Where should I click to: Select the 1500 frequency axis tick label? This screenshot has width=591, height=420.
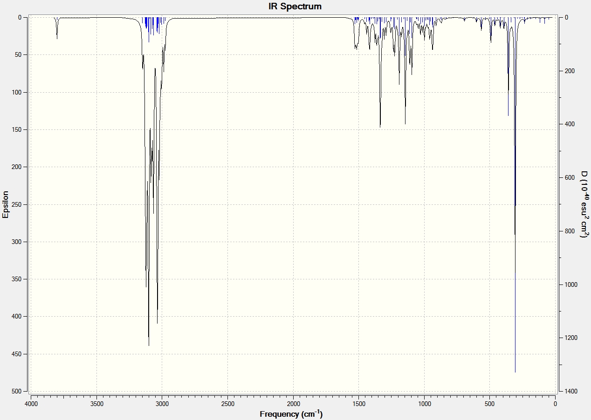click(x=359, y=404)
